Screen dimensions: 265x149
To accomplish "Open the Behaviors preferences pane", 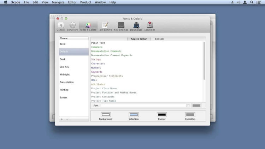I will click(x=72, y=26).
